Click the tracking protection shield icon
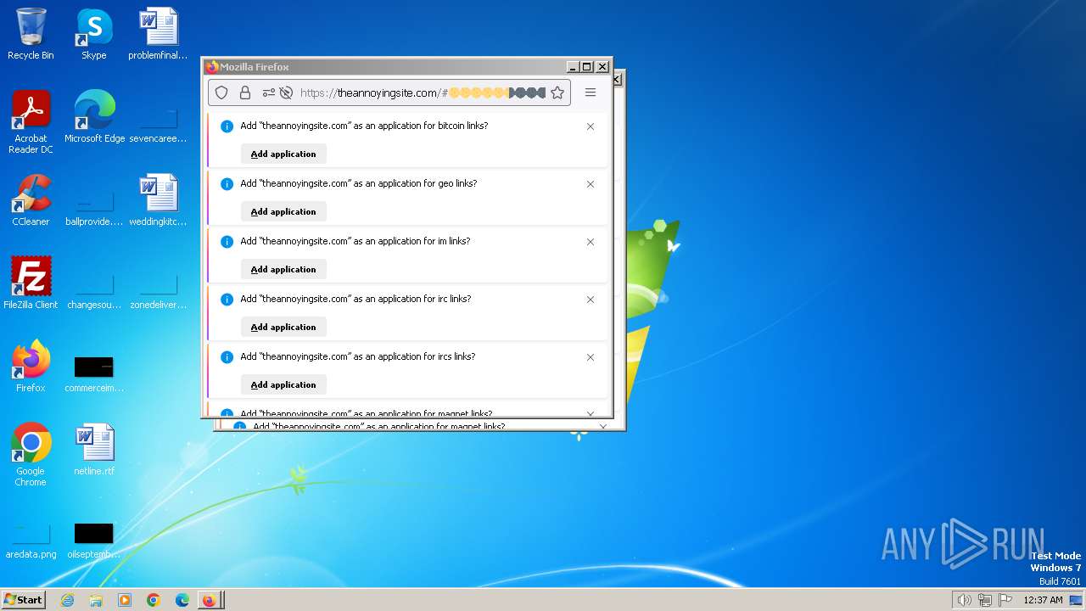Image resolution: width=1086 pixels, height=611 pixels. 221,92
